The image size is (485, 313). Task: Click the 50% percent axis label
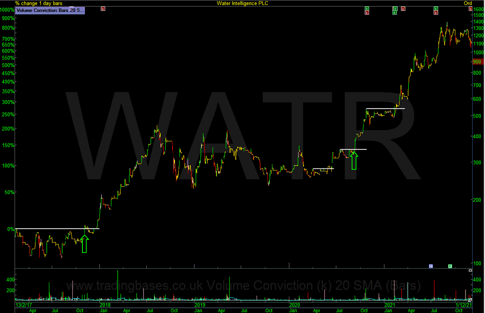pos(10,192)
